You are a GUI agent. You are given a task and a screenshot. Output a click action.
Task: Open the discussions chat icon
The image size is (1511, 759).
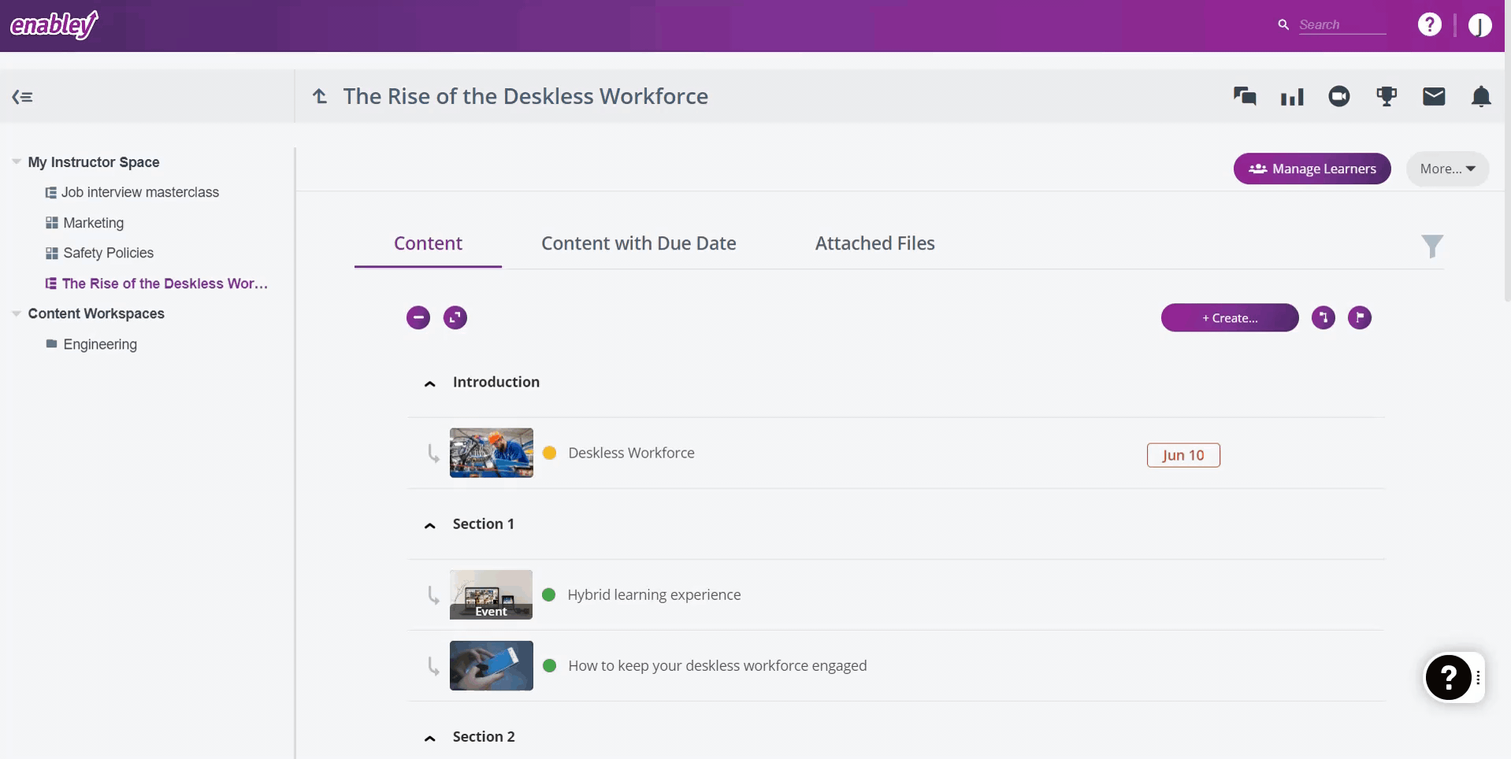pyautogui.click(x=1245, y=96)
